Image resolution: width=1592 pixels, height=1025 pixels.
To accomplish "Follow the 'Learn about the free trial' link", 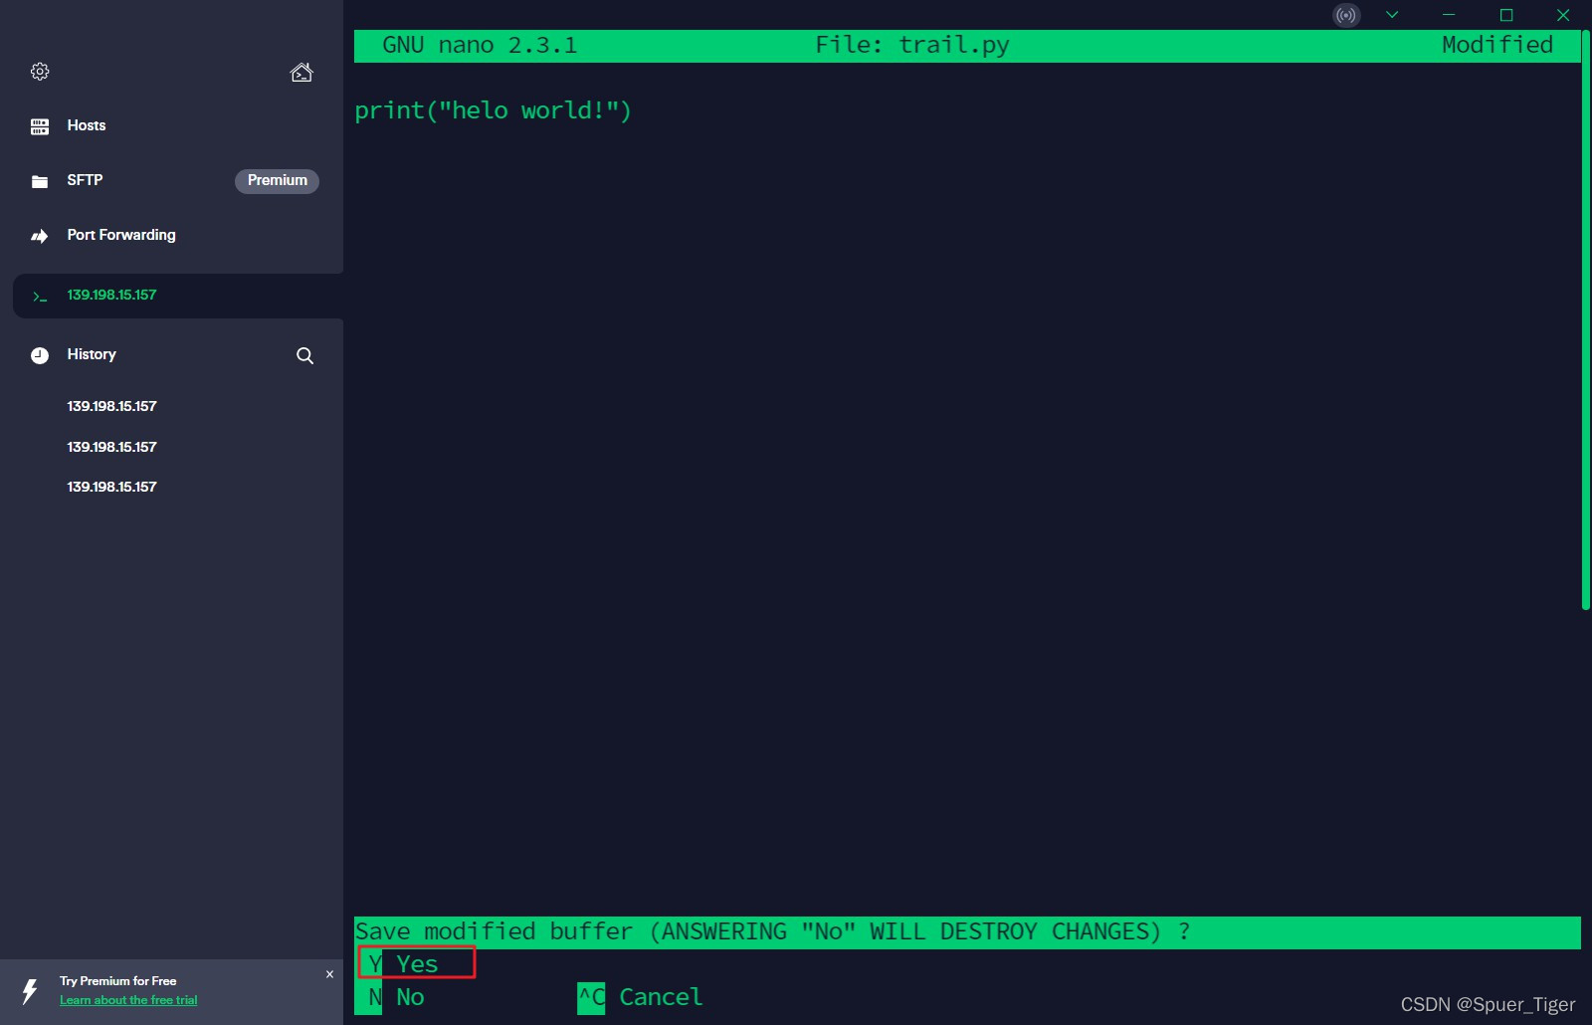I will (128, 1000).
